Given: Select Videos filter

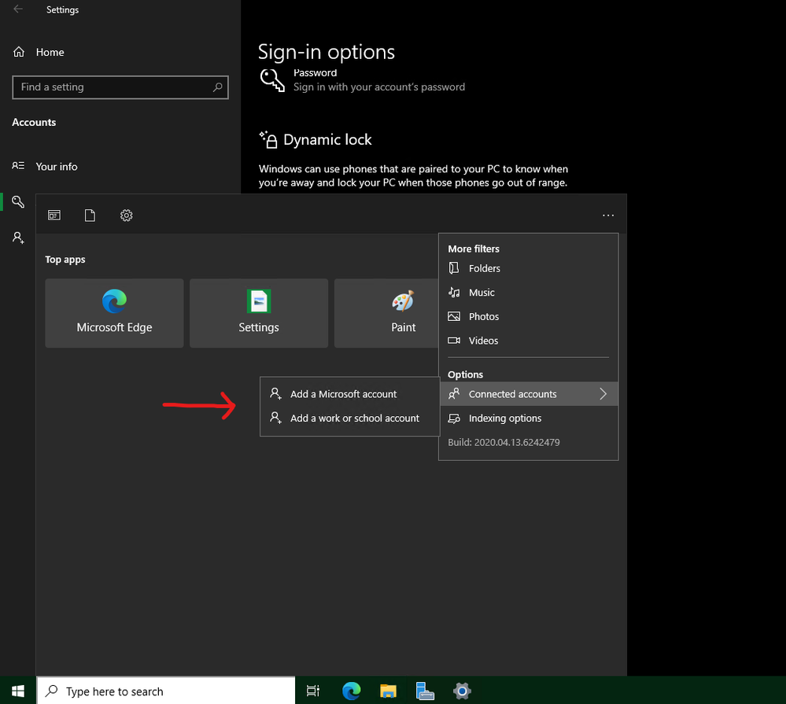Looking at the screenshot, I should [x=529, y=341].
